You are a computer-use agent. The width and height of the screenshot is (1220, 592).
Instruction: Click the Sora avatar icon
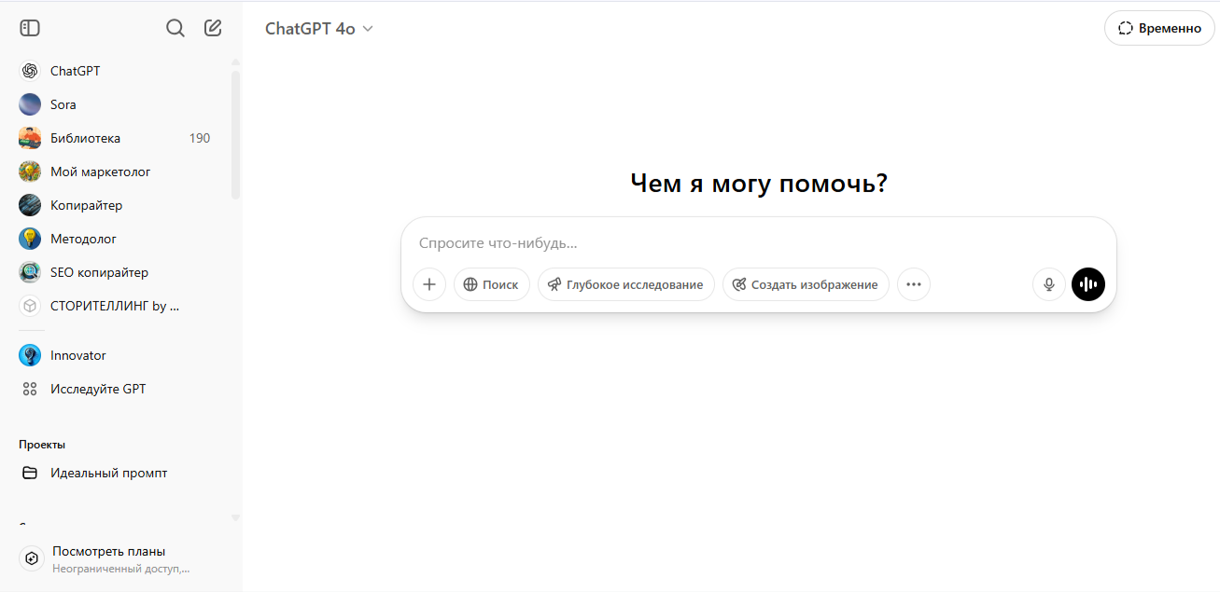click(x=30, y=104)
